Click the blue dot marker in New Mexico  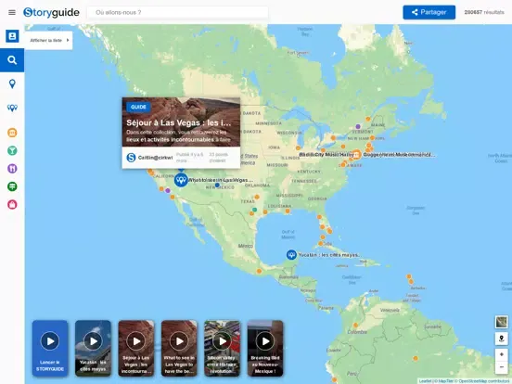point(217,186)
